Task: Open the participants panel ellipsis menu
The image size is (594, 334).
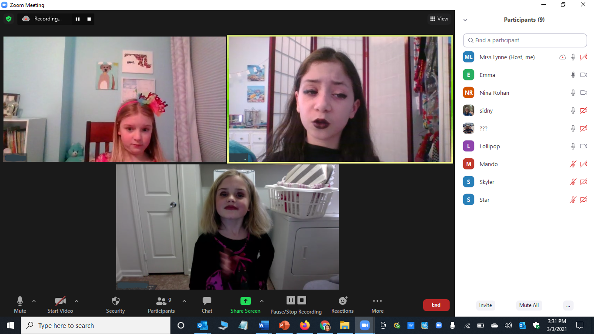Action: coord(568,305)
